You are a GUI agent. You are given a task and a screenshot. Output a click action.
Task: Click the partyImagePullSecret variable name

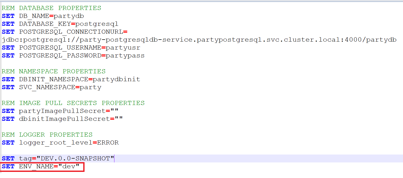pyautogui.click(x=62, y=111)
